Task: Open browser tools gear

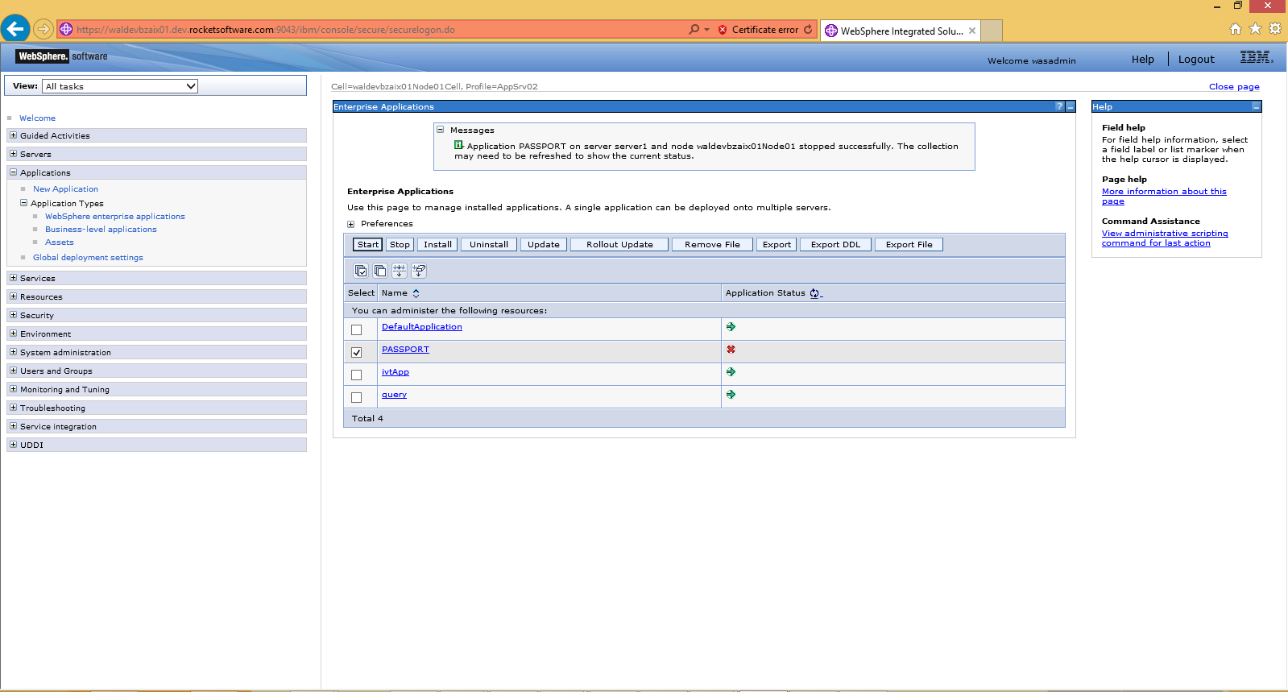Action: (1275, 29)
